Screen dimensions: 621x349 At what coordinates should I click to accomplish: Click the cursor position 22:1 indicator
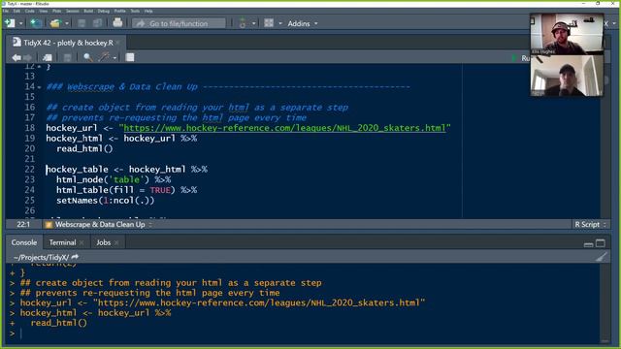(x=23, y=224)
